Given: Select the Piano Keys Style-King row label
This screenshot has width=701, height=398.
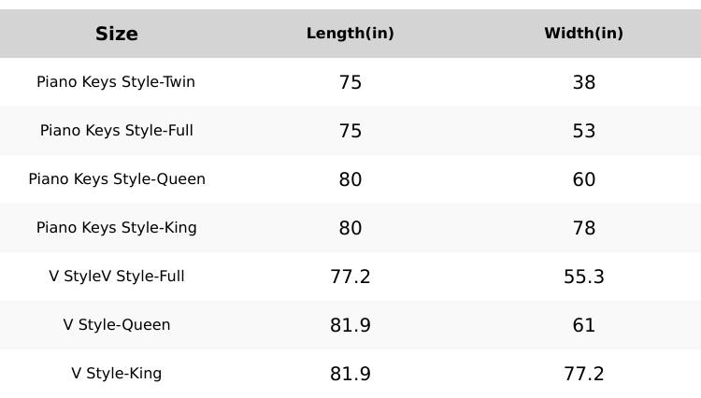Looking at the screenshot, I should tap(117, 228).
